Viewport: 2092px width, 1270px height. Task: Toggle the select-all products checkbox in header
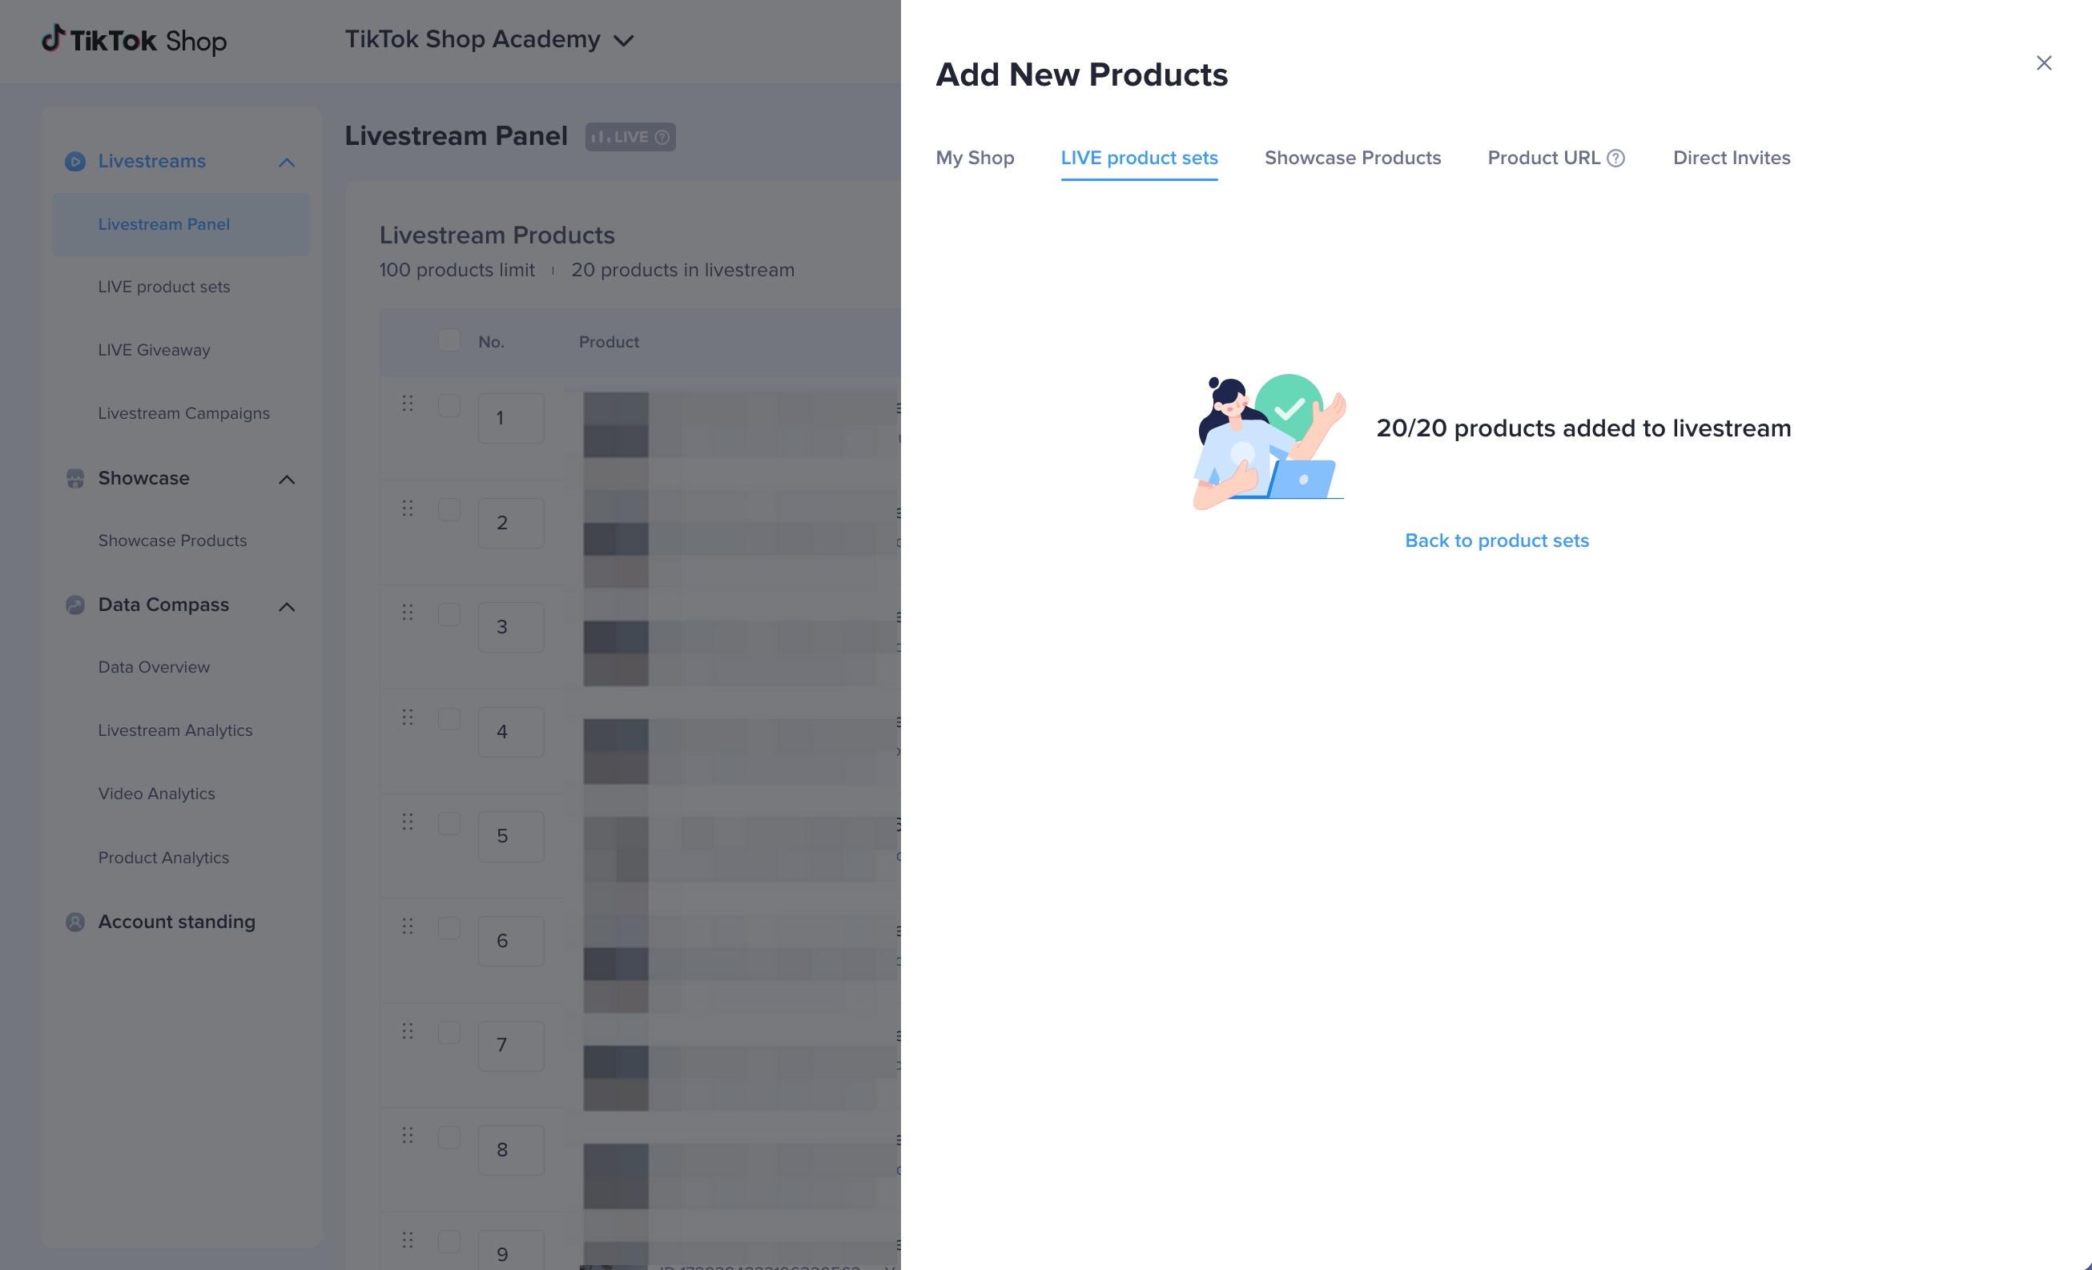[449, 340]
